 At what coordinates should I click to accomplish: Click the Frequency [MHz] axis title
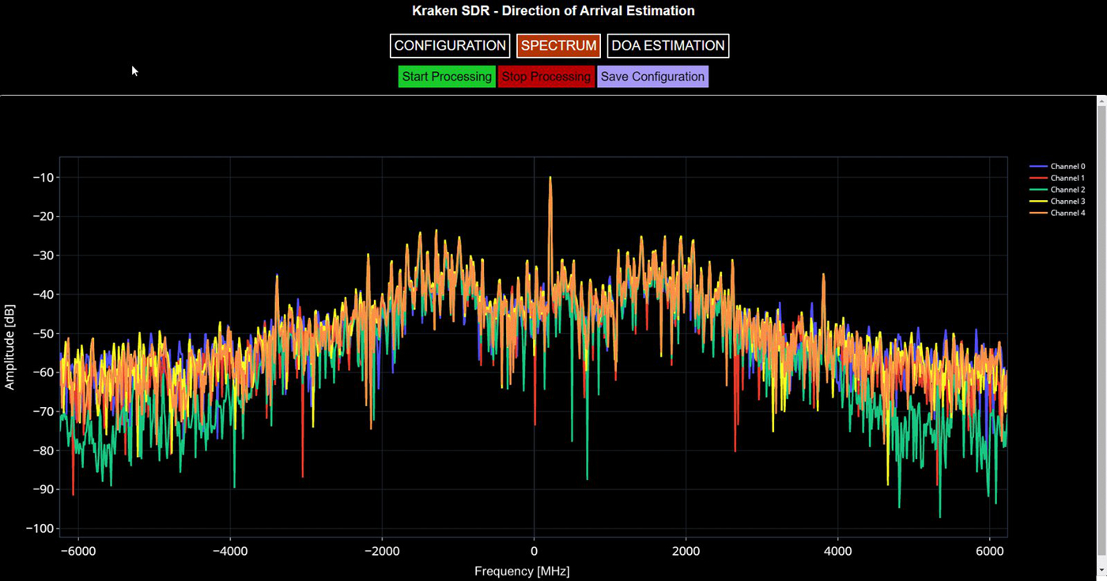click(x=522, y=571)
